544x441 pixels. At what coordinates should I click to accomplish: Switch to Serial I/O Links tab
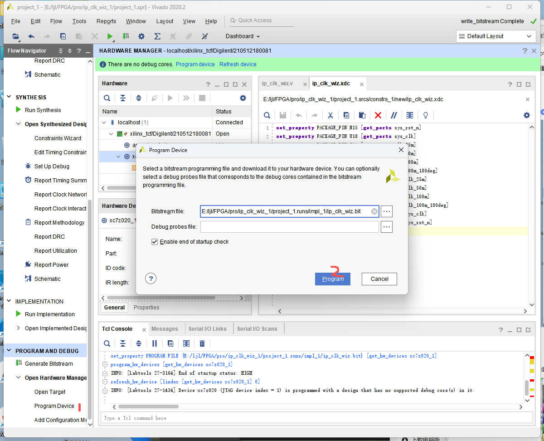208,329
